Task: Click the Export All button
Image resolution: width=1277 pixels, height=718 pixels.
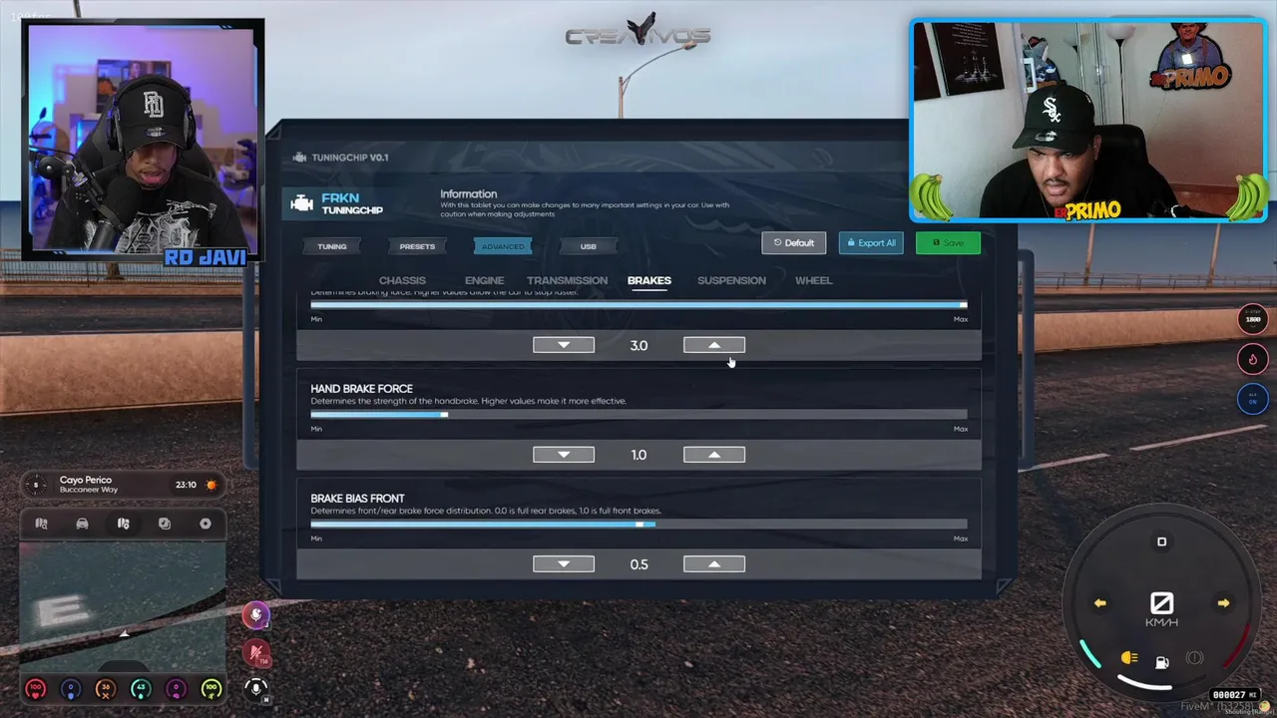Action: pos(871,243)
